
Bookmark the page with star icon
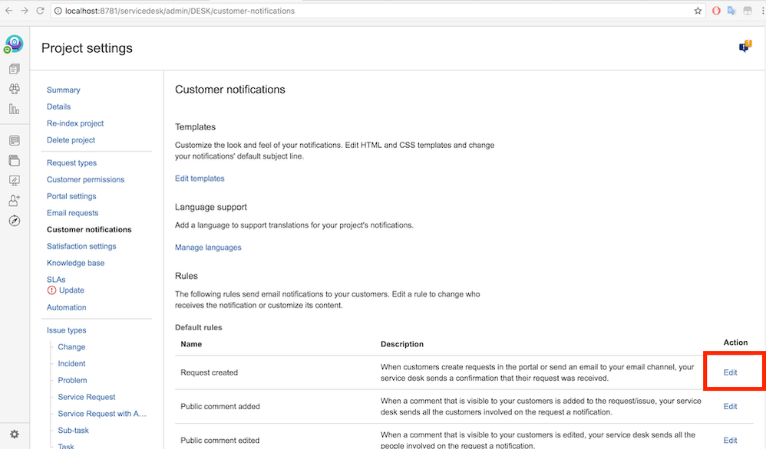point(698,11)
